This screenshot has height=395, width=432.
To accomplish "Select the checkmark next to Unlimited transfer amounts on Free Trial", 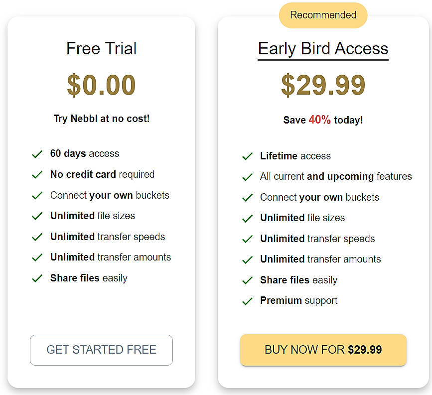I will [37, 257].
